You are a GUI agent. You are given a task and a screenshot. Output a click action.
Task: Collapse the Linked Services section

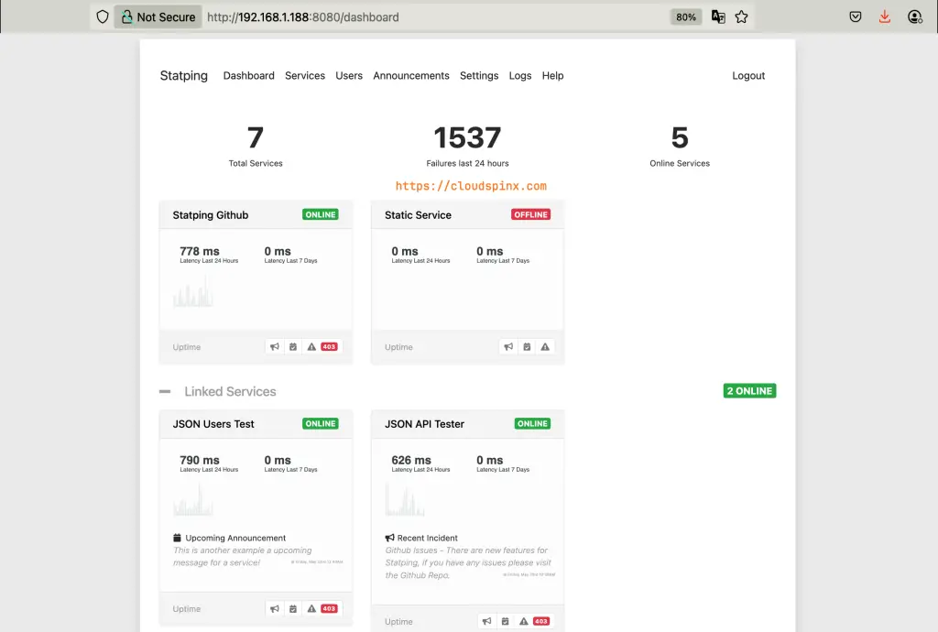[165, 391]
